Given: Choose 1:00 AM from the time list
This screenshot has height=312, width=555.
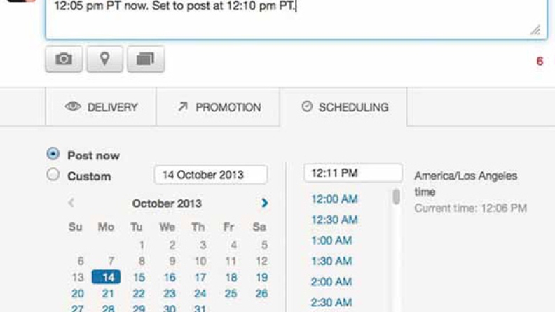Looking at the screenshot, I should coord(331,241).
